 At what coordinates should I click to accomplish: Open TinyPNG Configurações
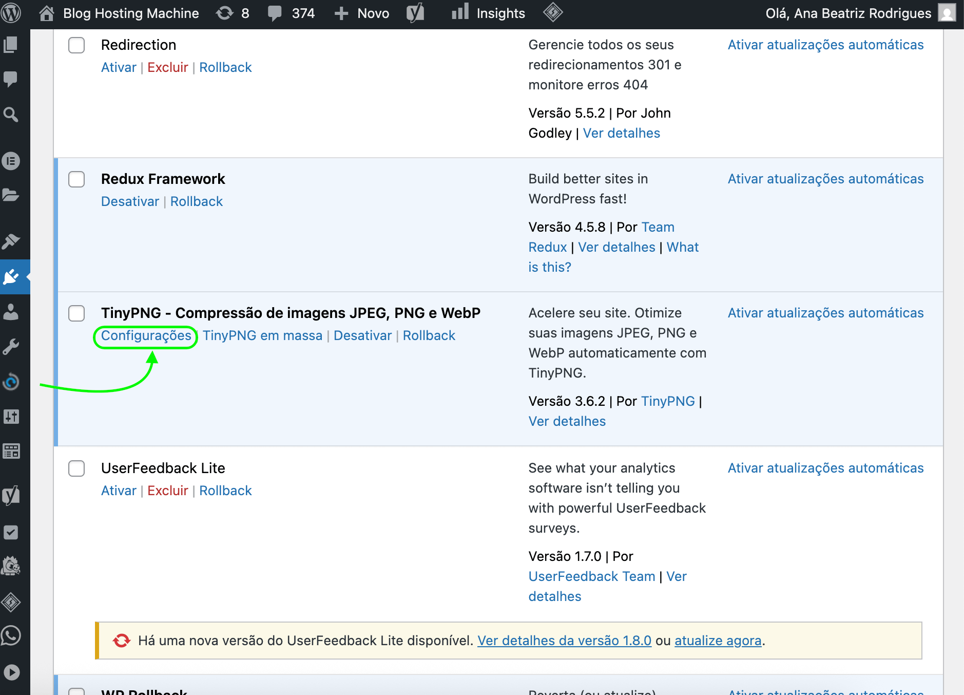146,335
